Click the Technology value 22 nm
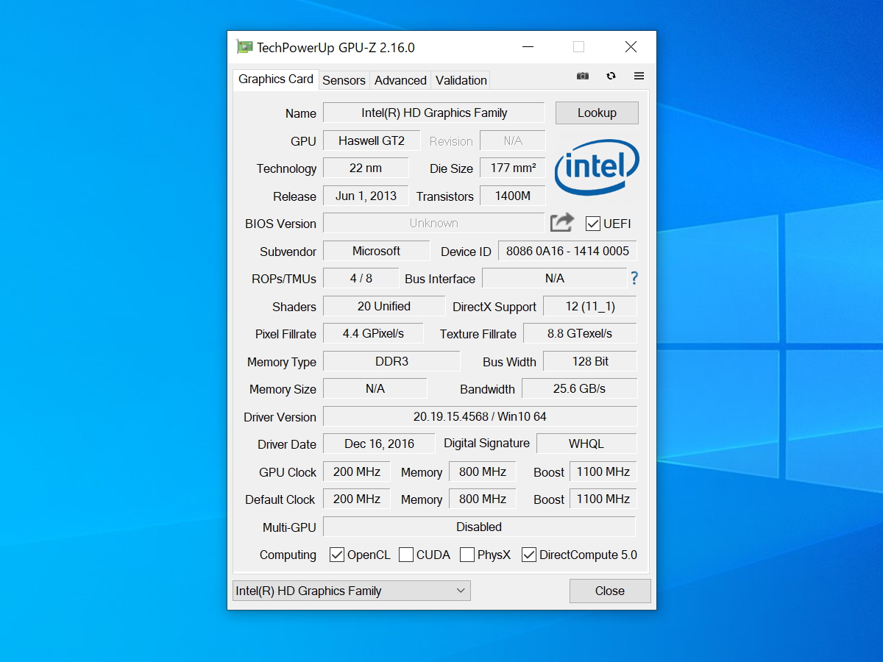The image size is (883, 662). [366, 168]
